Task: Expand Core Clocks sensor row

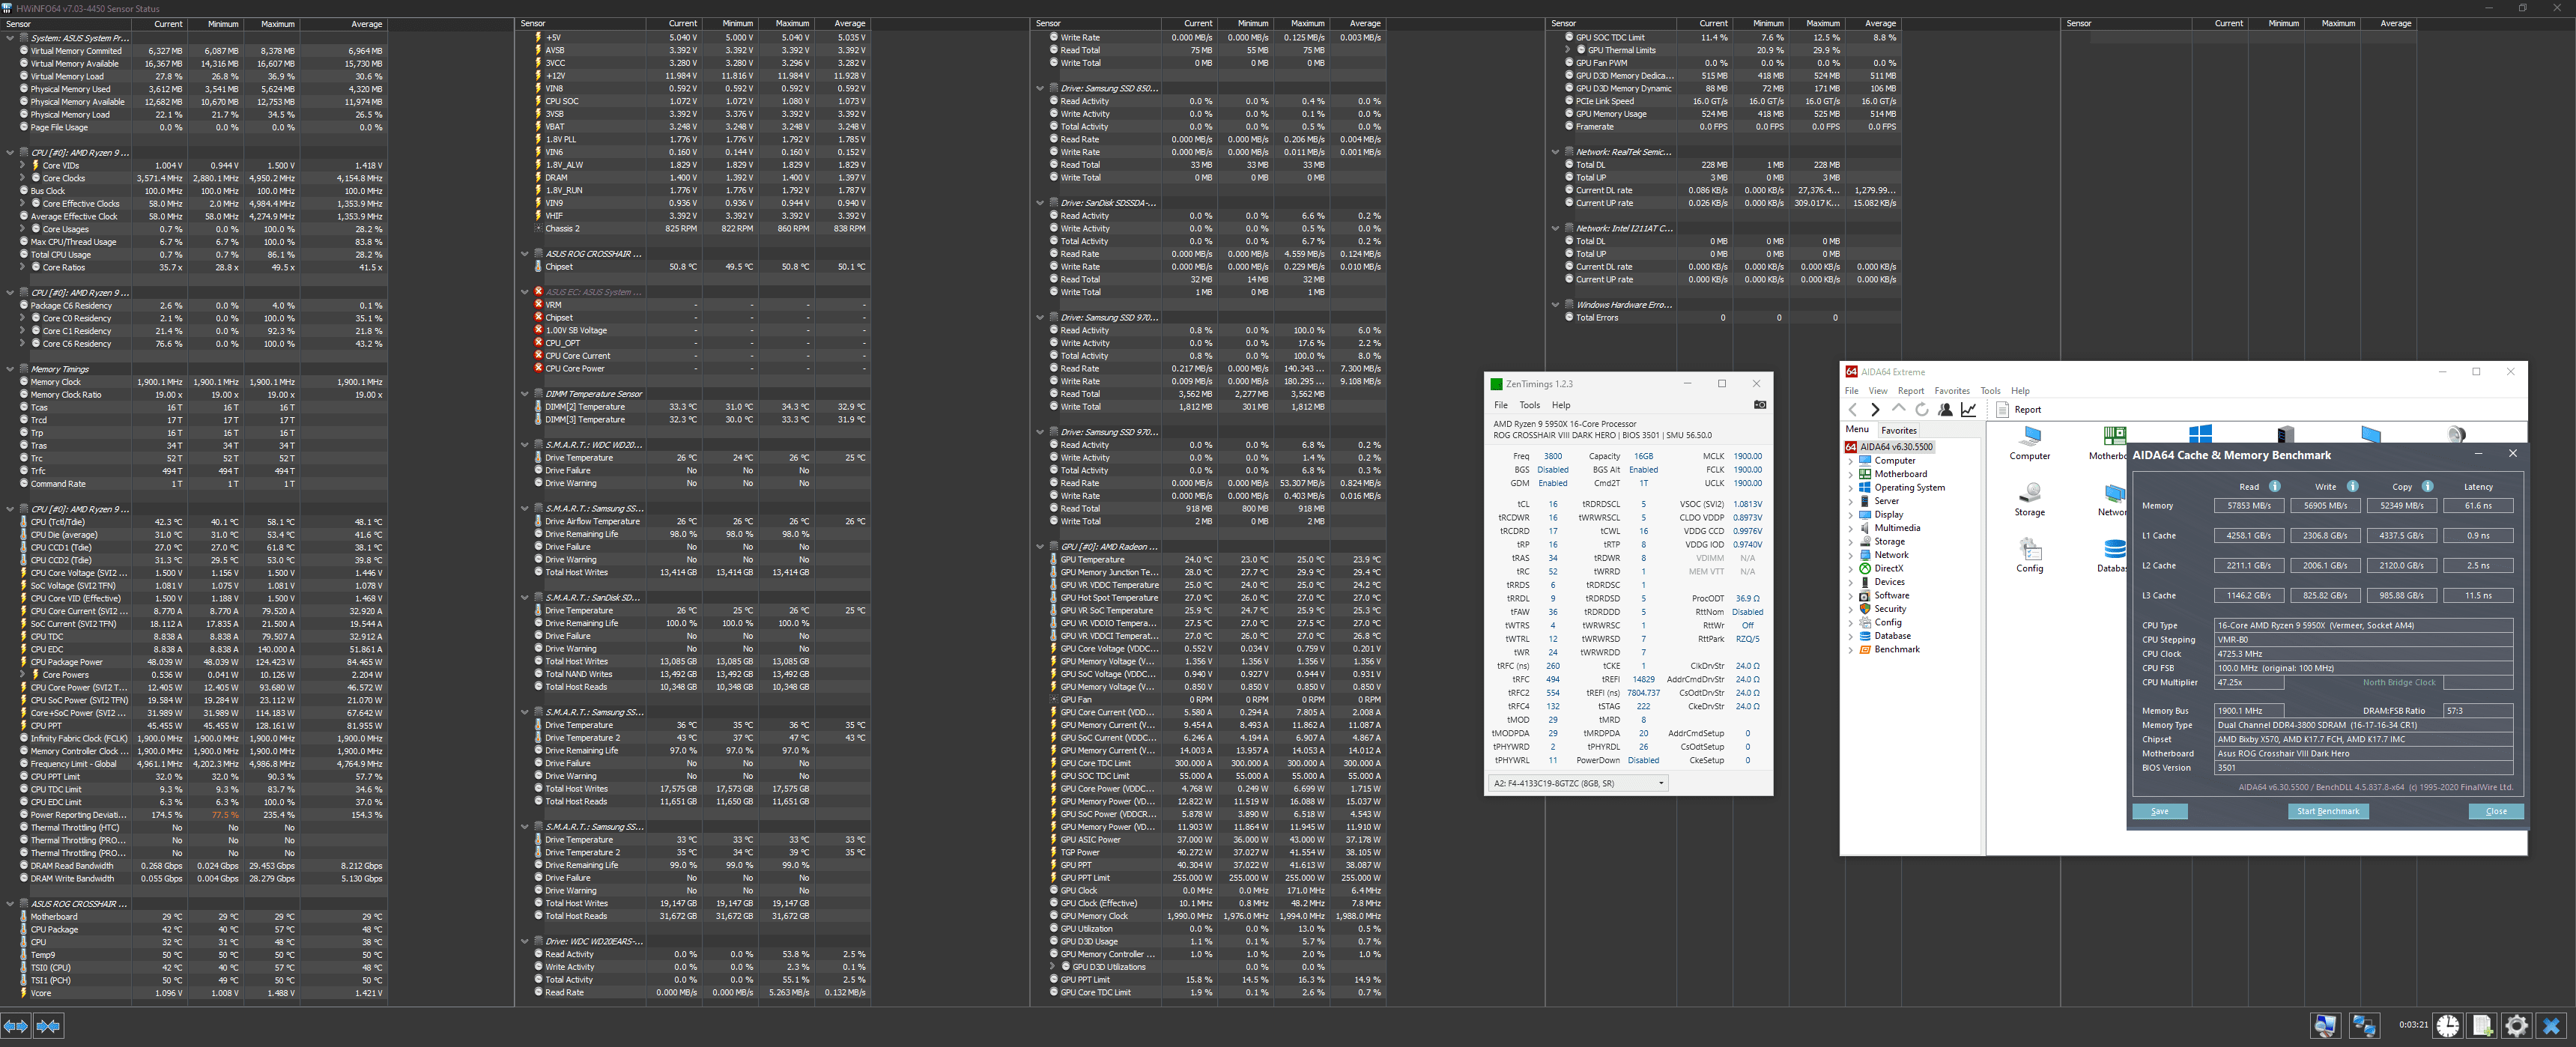Action: point(23,178)
